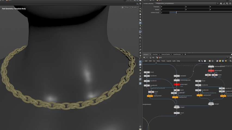
Task: Toggle the pin button on network path bar
Action: [230, 57]
